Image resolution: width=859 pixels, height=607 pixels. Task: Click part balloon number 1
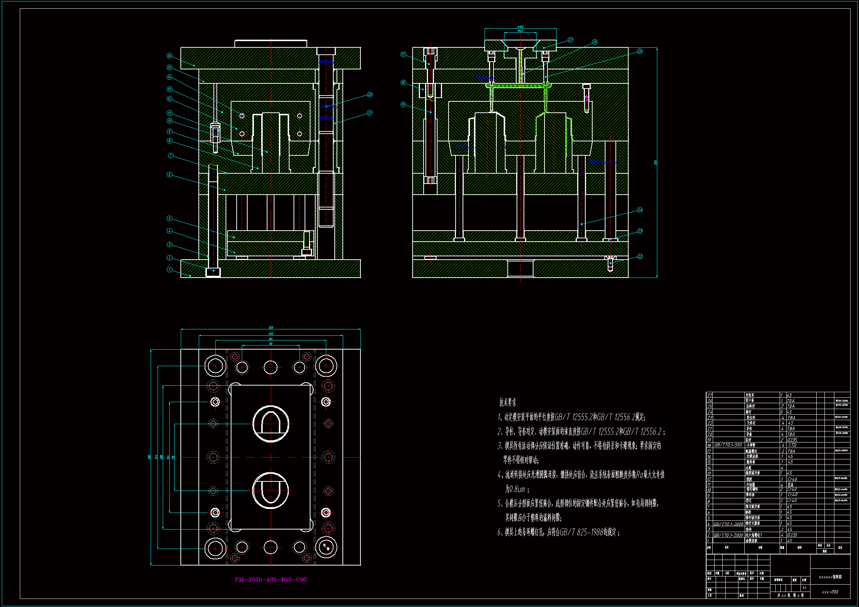(169, 270)
